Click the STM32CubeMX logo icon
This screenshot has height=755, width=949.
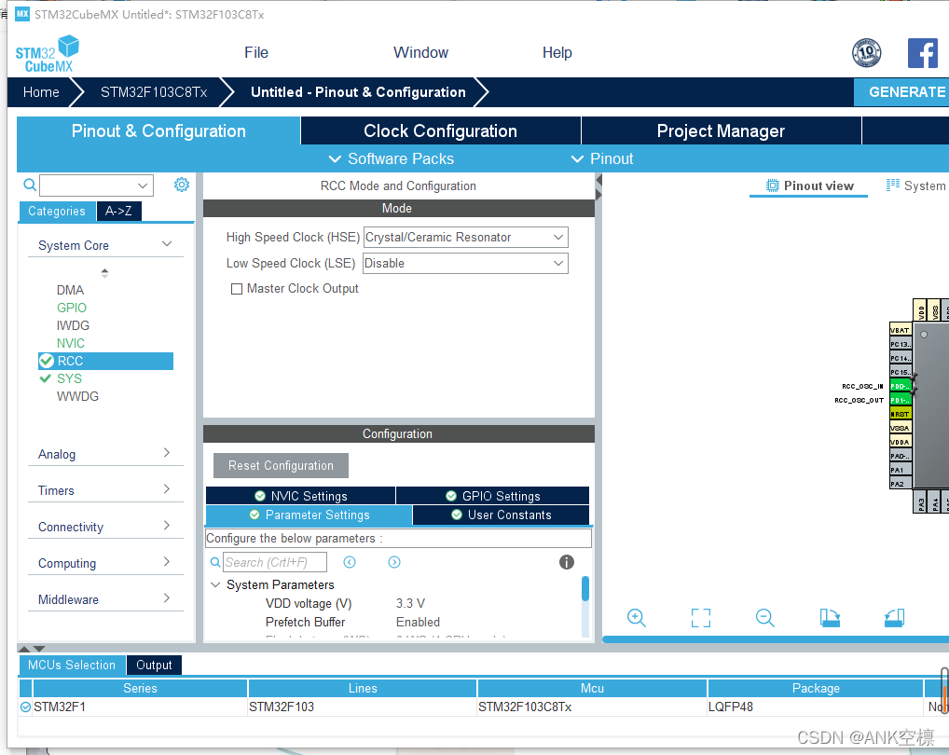[48, 54]
